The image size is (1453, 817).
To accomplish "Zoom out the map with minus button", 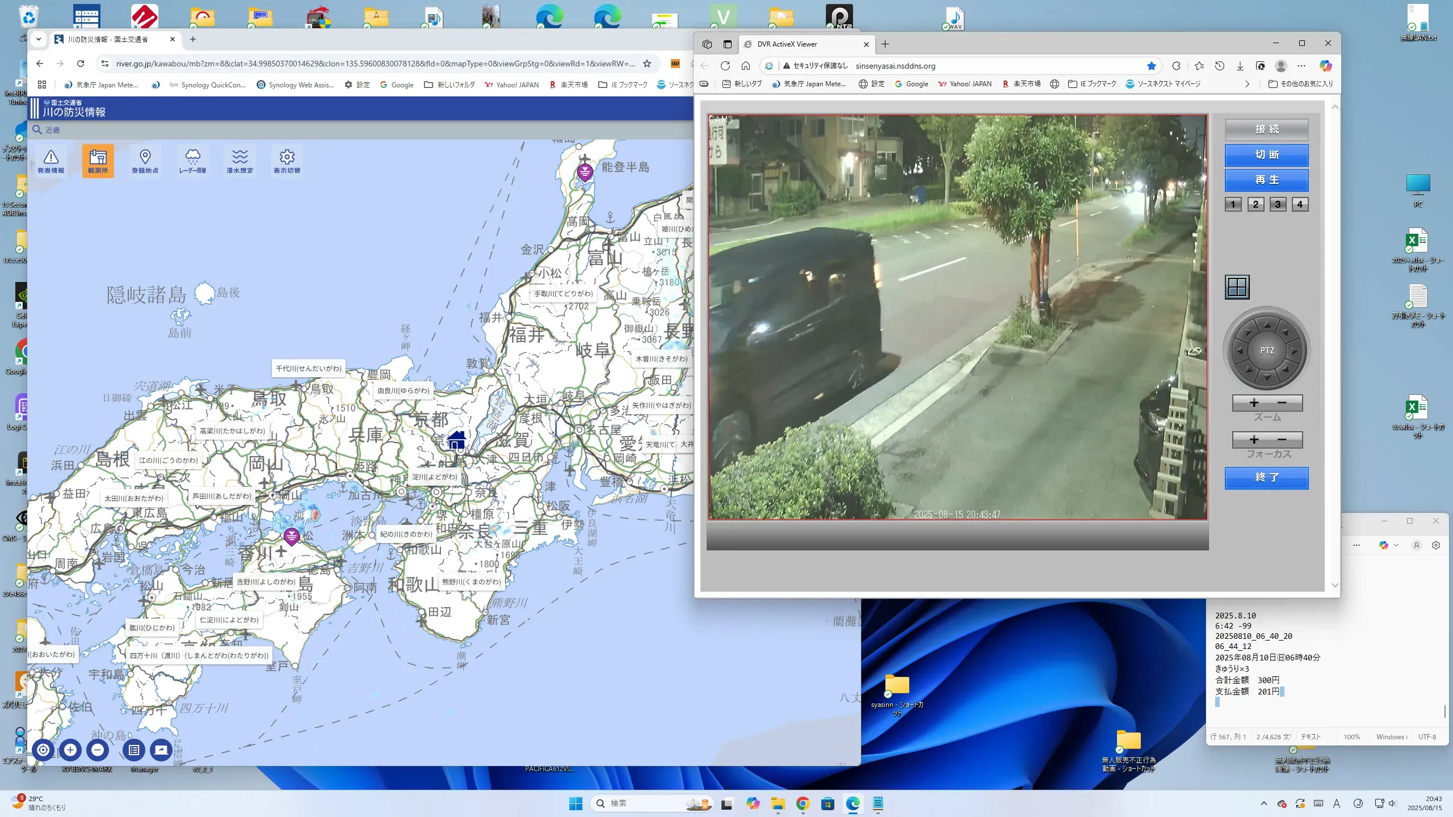I will tap(98, 750).
